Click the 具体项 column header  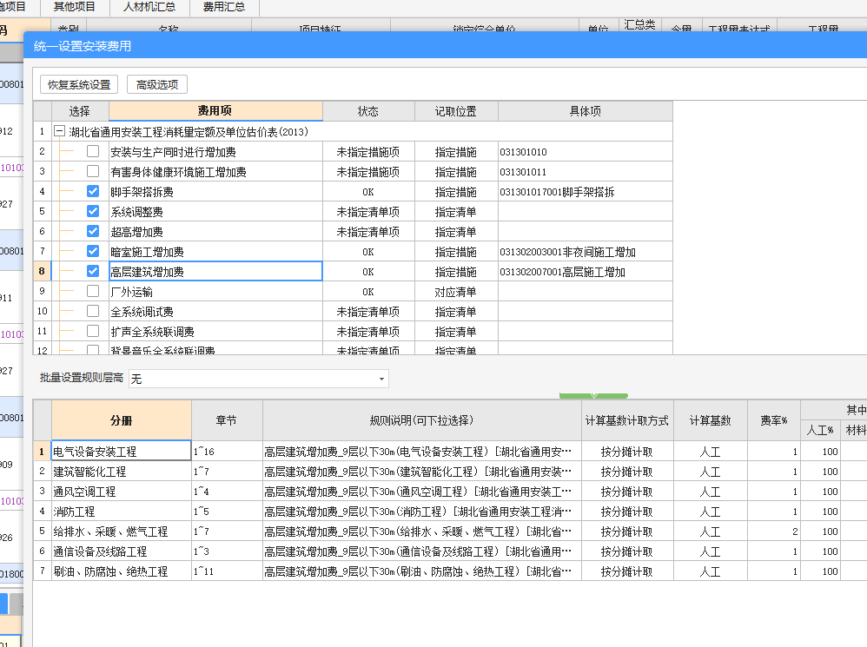pos(585,111)
